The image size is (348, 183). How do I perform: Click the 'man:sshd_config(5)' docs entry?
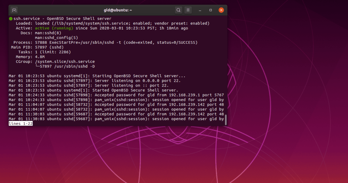tap(56, 38)
